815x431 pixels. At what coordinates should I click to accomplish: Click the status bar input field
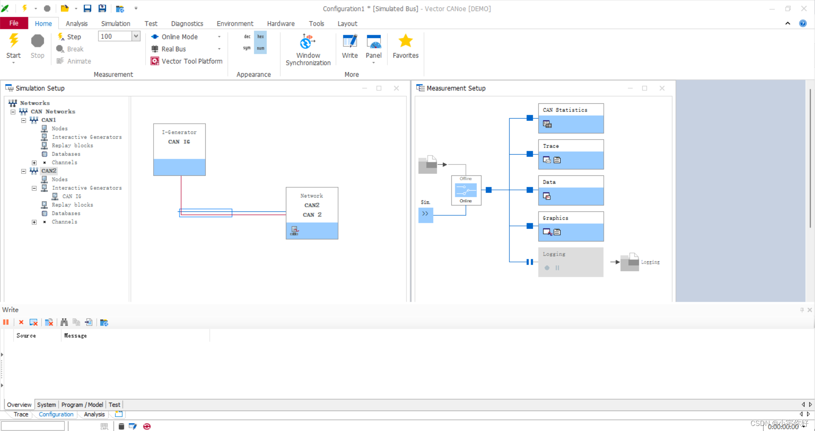(x=33, y=426)
